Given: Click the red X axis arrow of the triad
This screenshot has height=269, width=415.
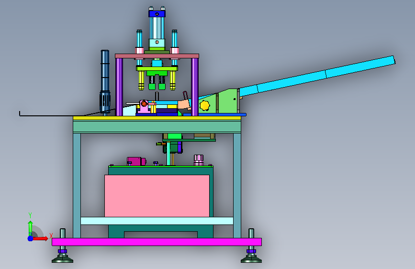Looking at the screenshot, I should coord(41,238).
